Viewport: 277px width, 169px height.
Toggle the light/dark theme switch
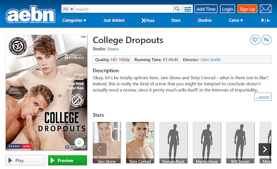click(x=265, y=20)
